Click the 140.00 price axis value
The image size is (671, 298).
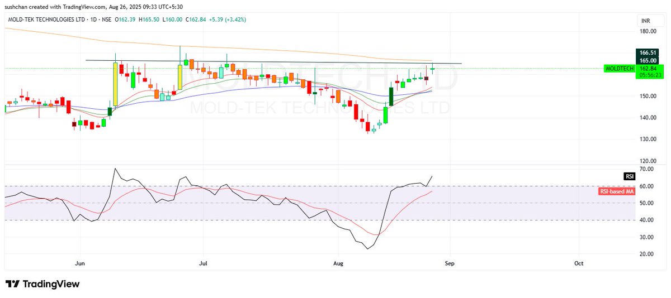click(x=649, y=118)
